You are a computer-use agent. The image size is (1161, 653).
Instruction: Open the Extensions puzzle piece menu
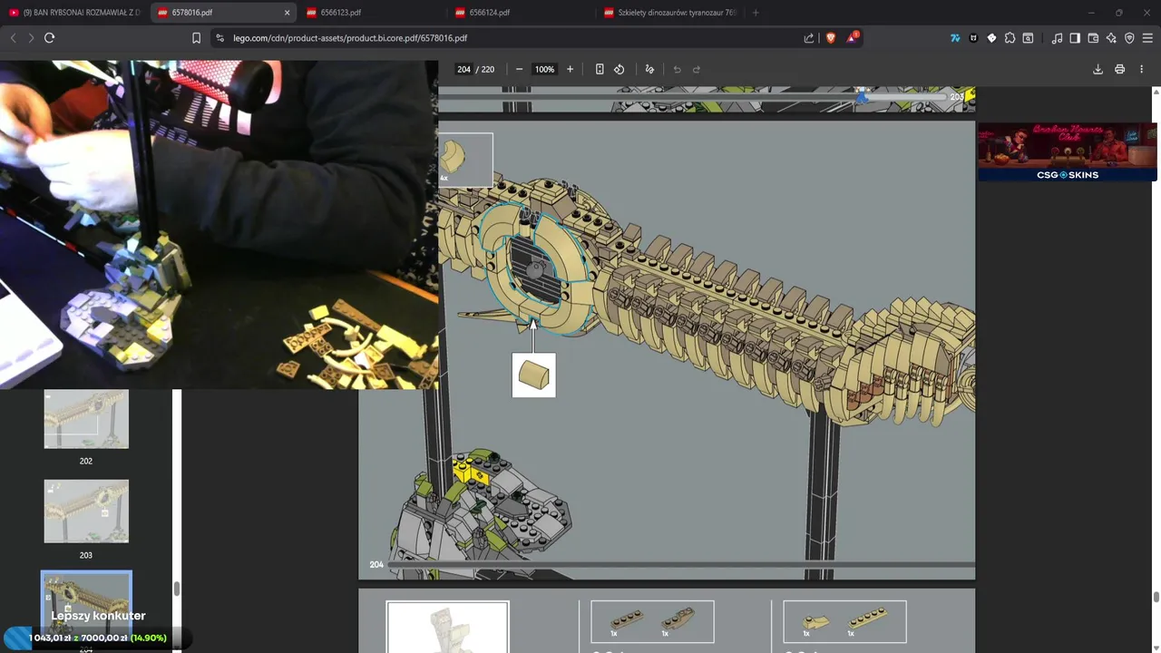point(1010,38)
